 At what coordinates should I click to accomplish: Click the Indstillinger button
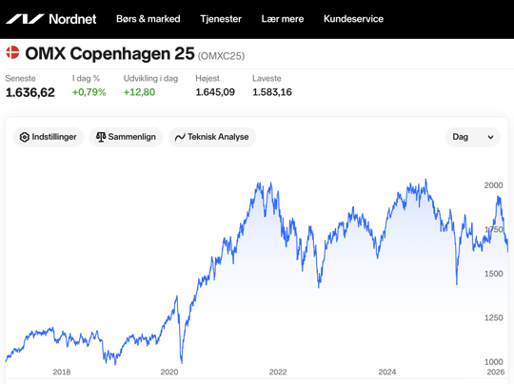click(x=49, y=137)
